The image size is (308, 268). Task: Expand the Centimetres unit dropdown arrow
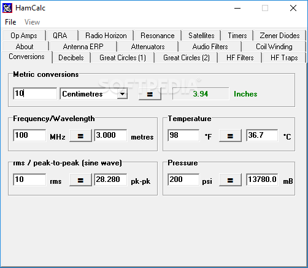(122, 94)
